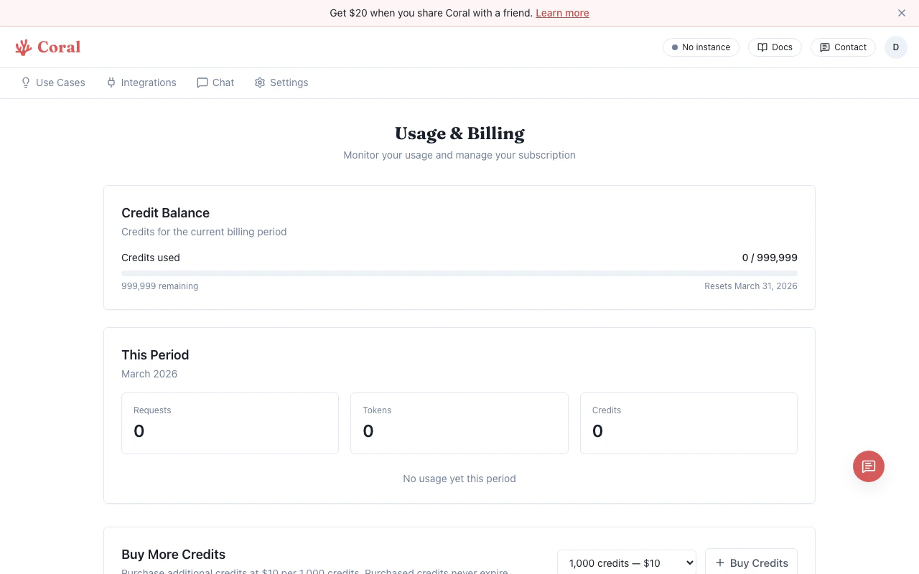Open the Settings tab
Screen dimensions: 919x574
pos(281,83)
